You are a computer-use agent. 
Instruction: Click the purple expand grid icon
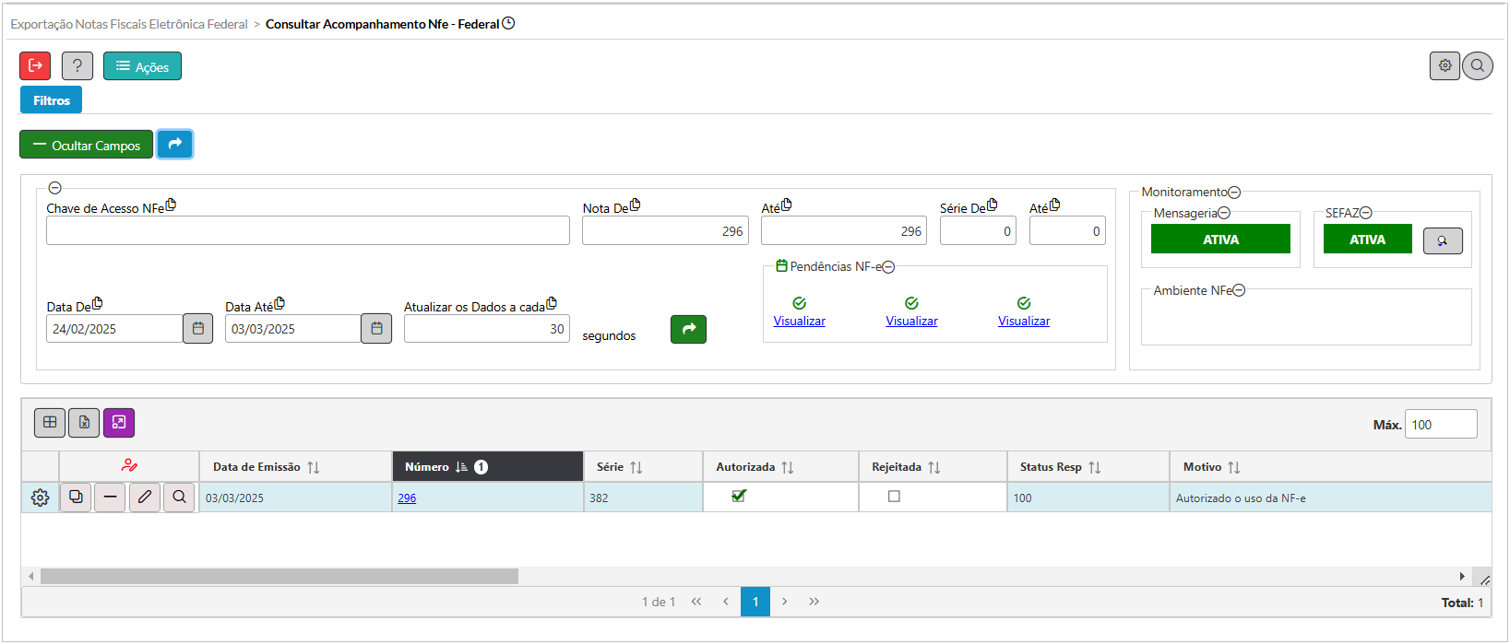pos(119,422)
